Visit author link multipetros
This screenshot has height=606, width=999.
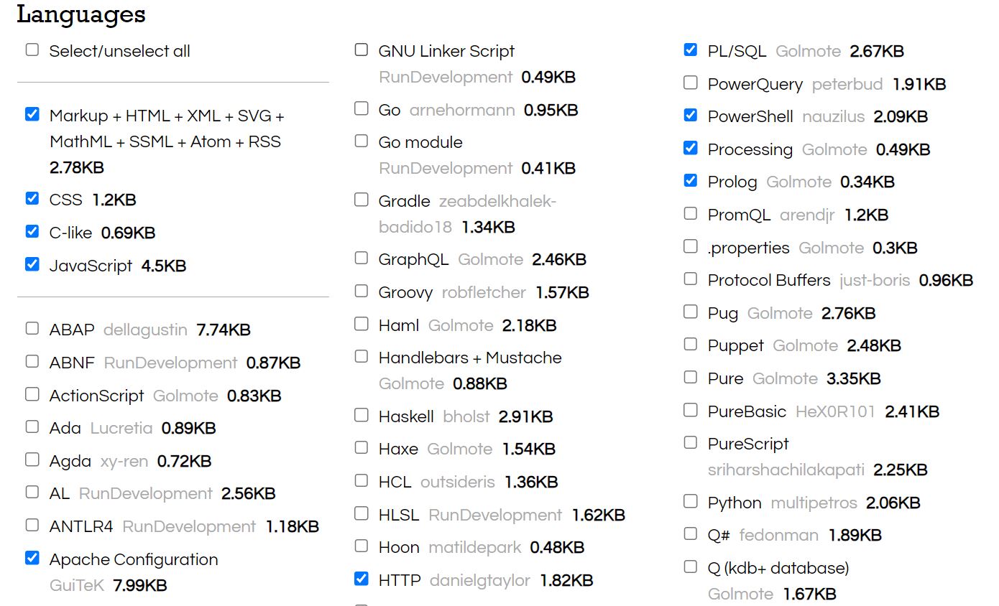[x=814, y=503]
